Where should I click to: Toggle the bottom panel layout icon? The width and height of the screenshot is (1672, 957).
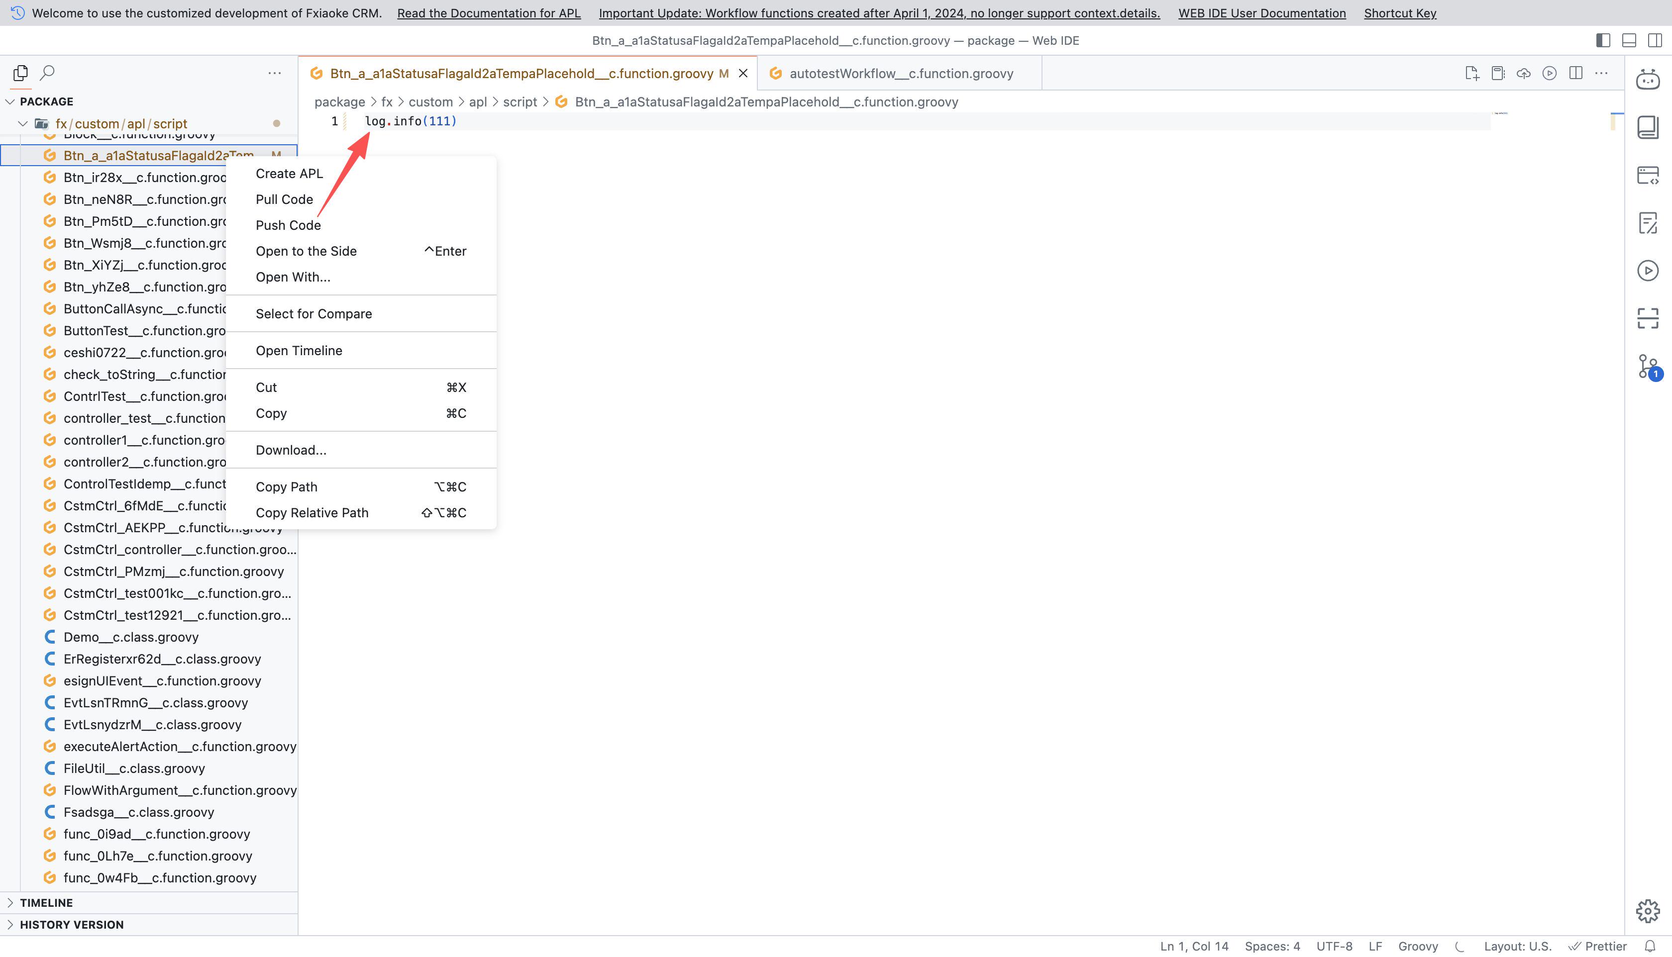point(1629,40)
